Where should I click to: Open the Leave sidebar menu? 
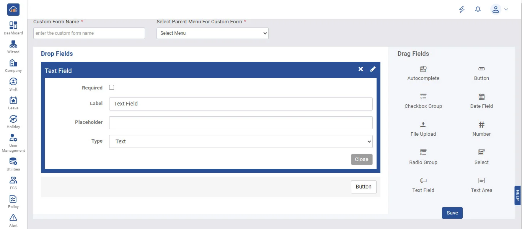13,103
